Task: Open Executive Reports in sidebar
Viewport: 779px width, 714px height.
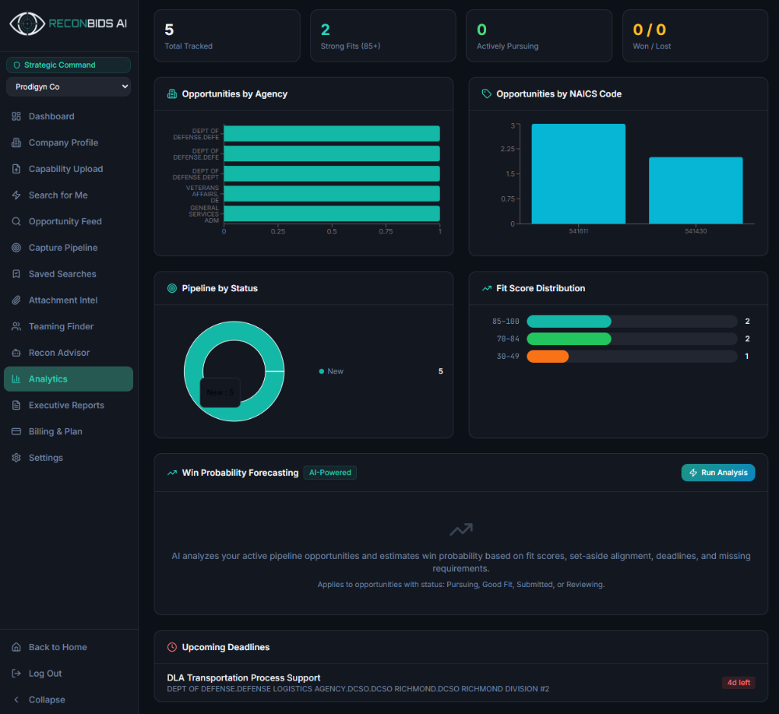Action: pos(68,405)
